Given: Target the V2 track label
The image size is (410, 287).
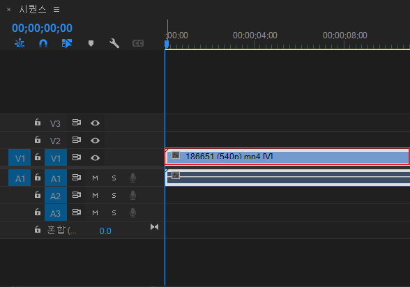Looking at the screenshot, I should [x=56, y=141].
